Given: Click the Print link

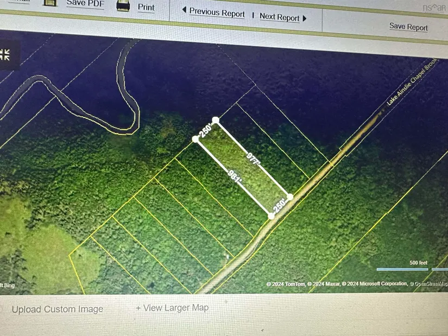Looking at the screenshot, I should coord(146,8).
